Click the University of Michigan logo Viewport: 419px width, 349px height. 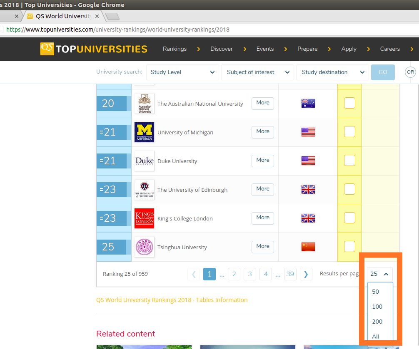pos(144,132)
